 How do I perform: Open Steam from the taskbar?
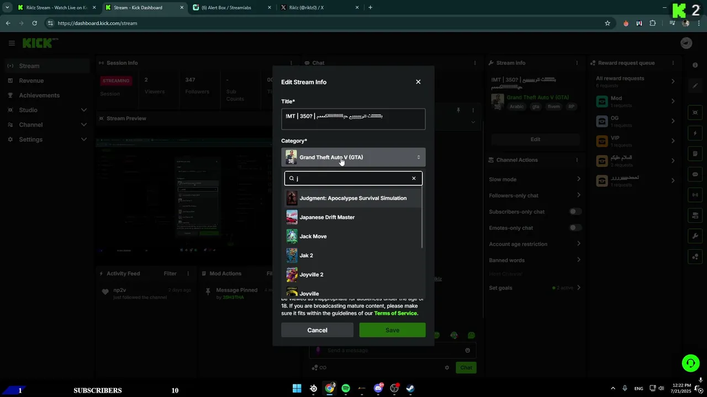410,388
